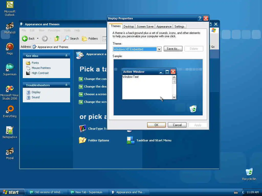Image resolution: width=262 pixels, height=196 pixels.
Task: Click the 11:09 AM system clock
Action: click(x=253, y=192)
